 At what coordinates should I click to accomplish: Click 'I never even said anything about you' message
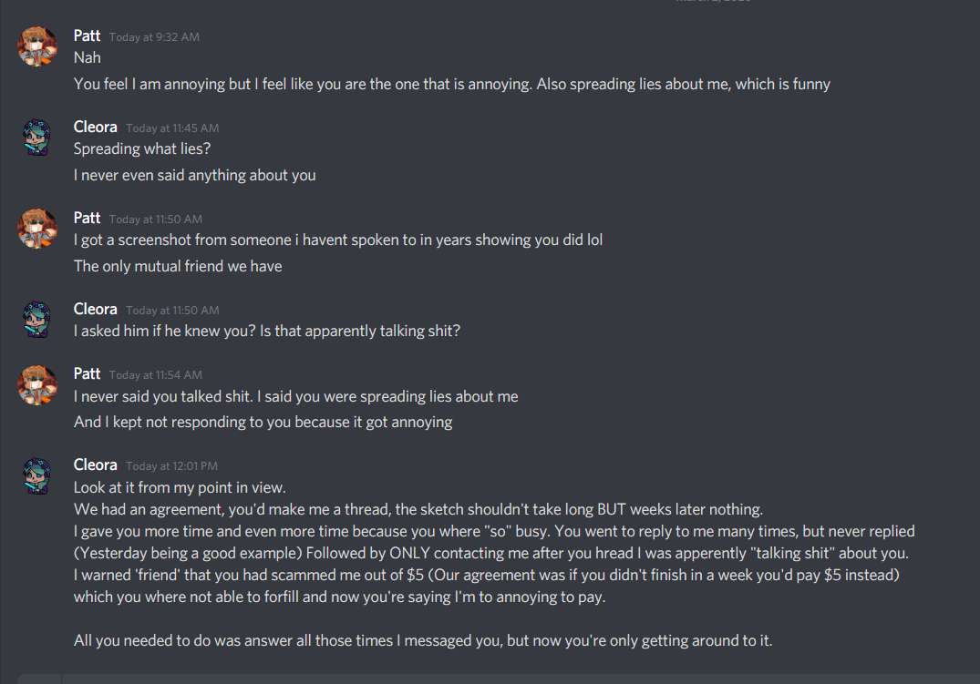[194, 175]
